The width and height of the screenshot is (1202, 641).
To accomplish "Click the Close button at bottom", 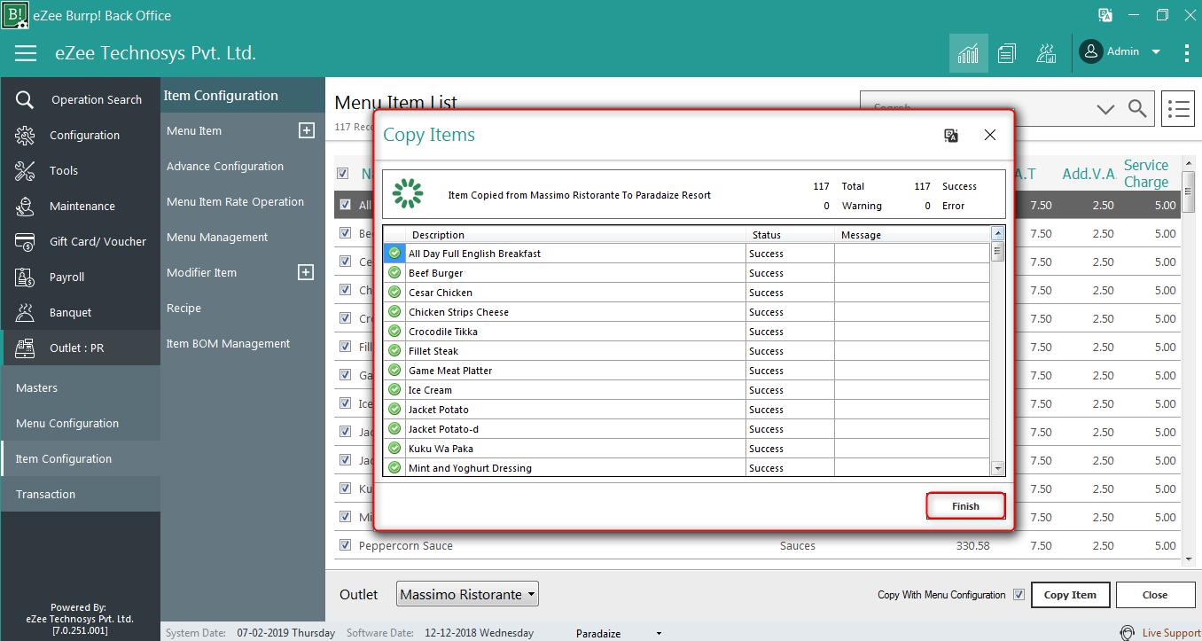I will 1154,595.
